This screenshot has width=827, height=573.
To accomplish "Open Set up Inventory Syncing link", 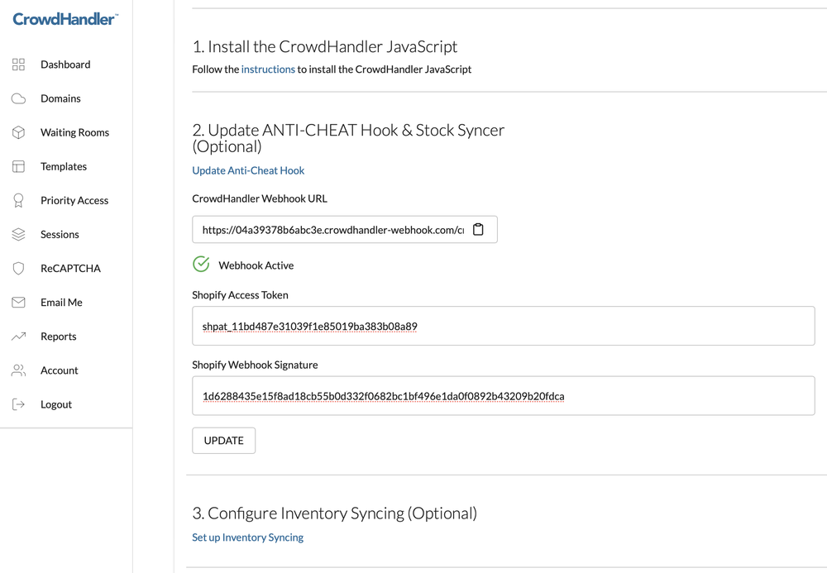I will tap(247, 537).
